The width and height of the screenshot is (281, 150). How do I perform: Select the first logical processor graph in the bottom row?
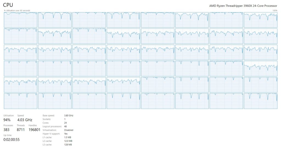21,101
